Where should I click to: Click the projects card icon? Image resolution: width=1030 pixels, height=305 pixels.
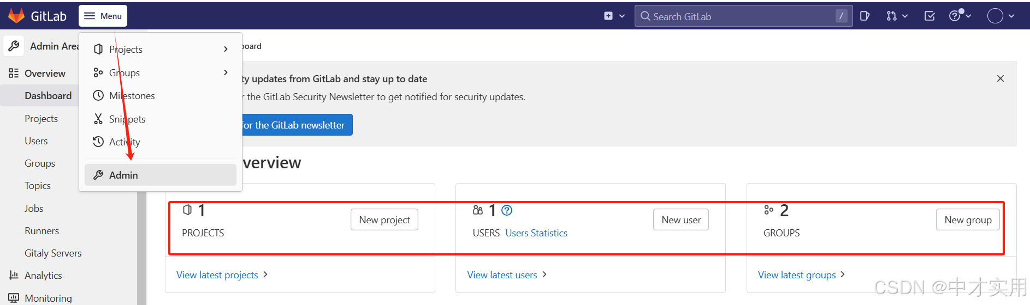[x=187, y=210]
